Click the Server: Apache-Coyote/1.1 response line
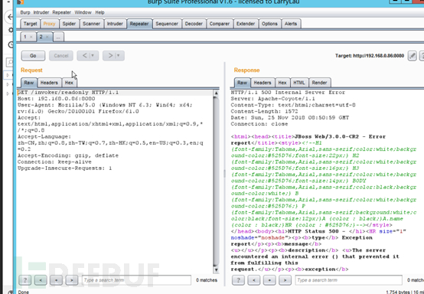424x294 pixels. tap(272, 99)
